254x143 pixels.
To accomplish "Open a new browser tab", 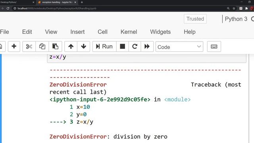I will [82, 2].
